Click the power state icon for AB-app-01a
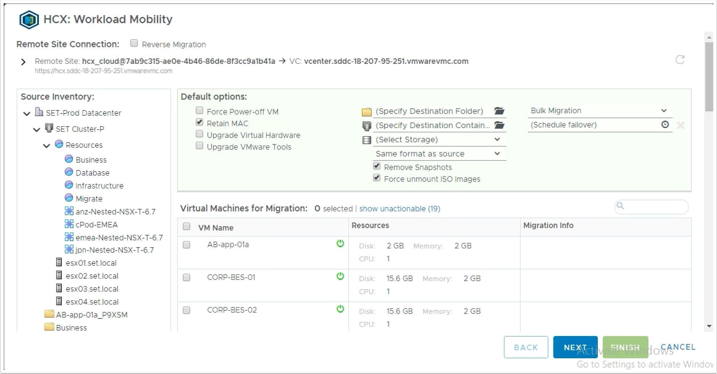Screen dimensions: 717x374 [340, 244]
